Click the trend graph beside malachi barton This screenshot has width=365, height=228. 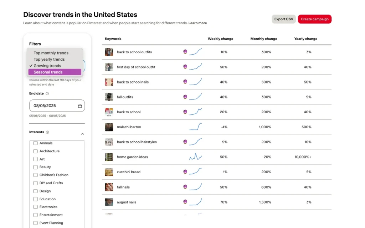[195, 127]
